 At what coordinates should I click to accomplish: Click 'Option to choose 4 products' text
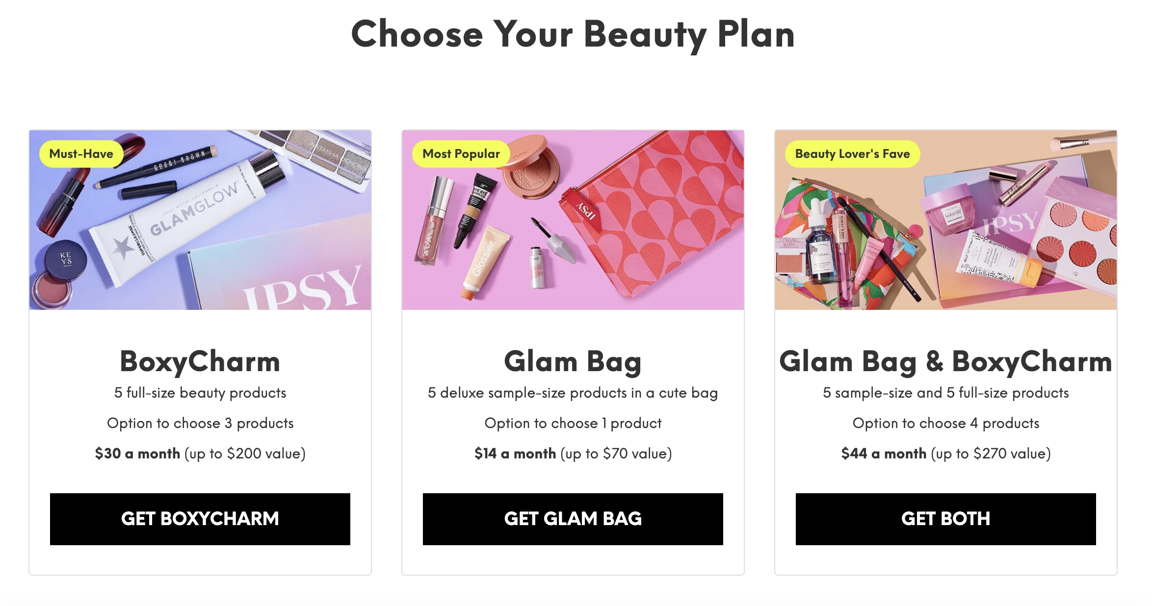(x=945, y=423)
